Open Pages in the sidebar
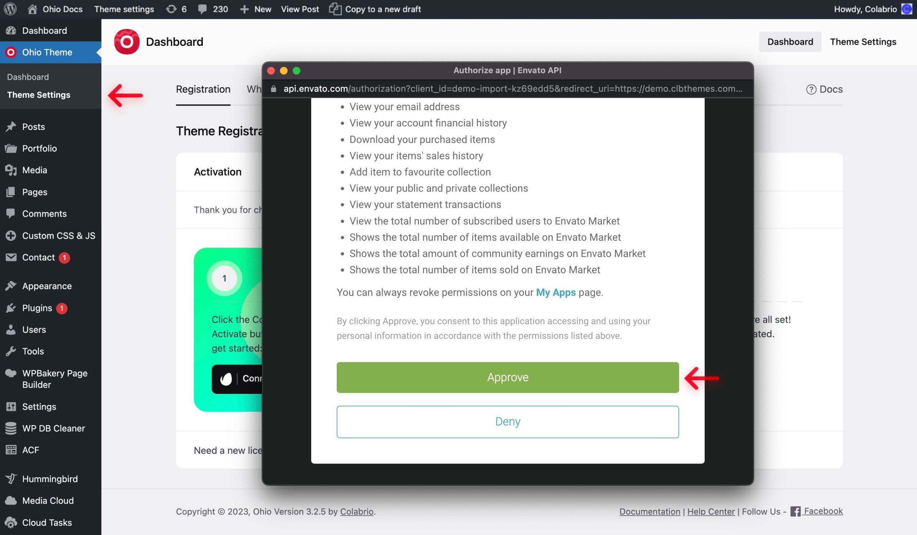The image size is (917, 535). pos(51,192)
